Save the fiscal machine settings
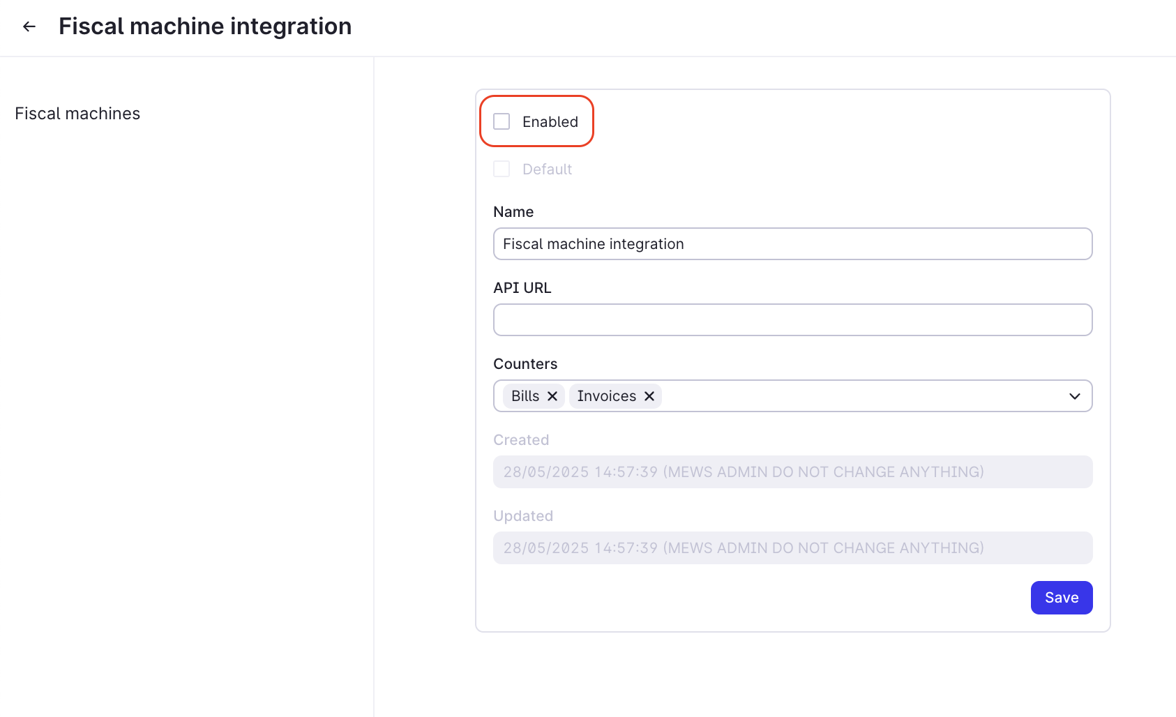The width and height of the screenshot is (1176, 717). 1062,598
